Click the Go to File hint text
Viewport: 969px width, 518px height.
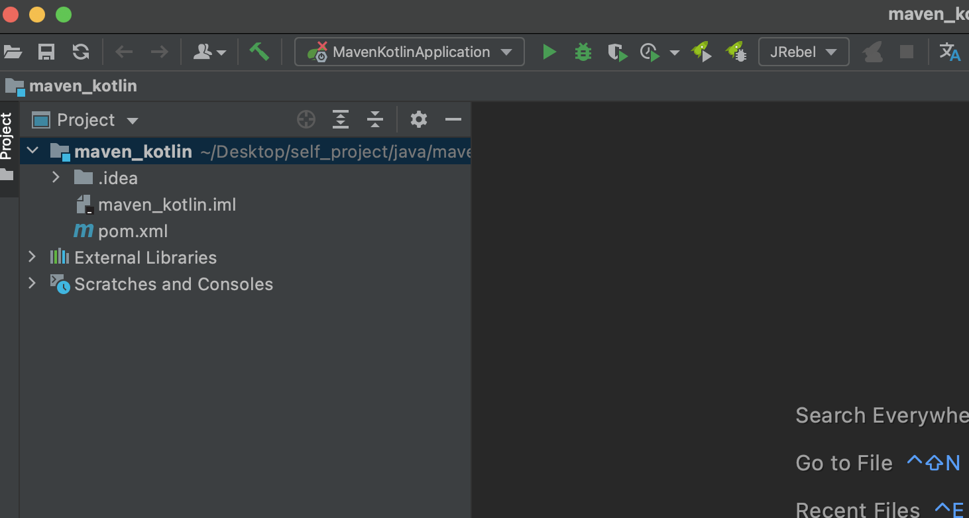(844, 463)
